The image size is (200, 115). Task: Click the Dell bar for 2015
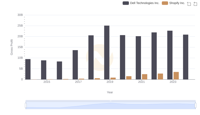point(43,70)
